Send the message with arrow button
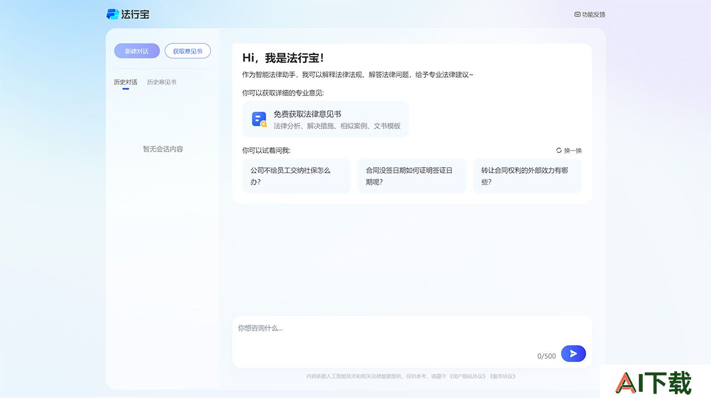The height and width of the screenshot is (398, 711). point(573,354)
